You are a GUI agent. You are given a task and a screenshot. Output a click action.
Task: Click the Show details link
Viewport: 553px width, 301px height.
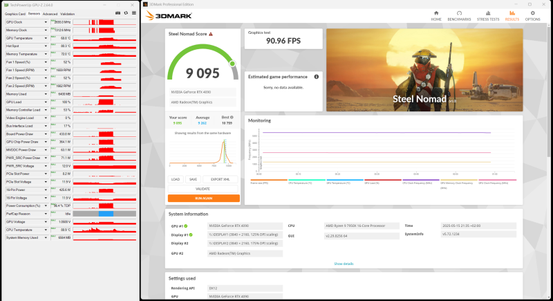tap(344, 264)
